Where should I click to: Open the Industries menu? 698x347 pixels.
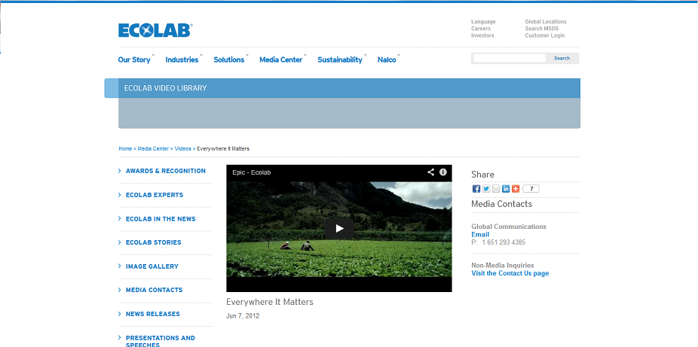[x=182, y=59]
